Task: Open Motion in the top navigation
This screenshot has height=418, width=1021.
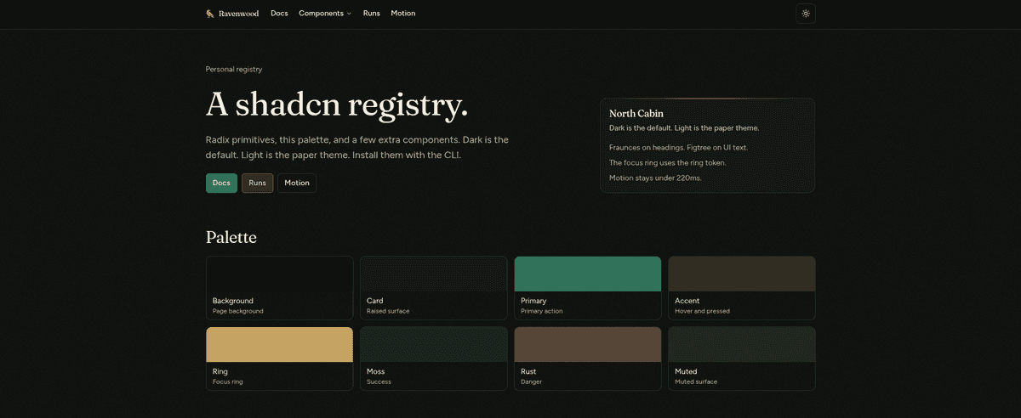Action: (x=403, y=14)
